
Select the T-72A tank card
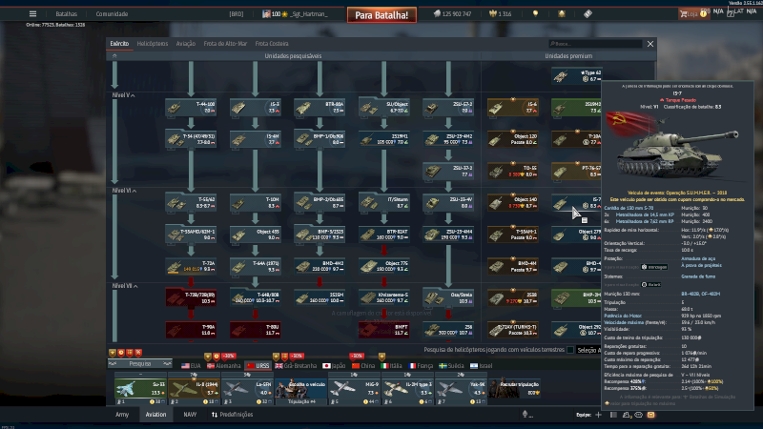(x=191, y=266)
